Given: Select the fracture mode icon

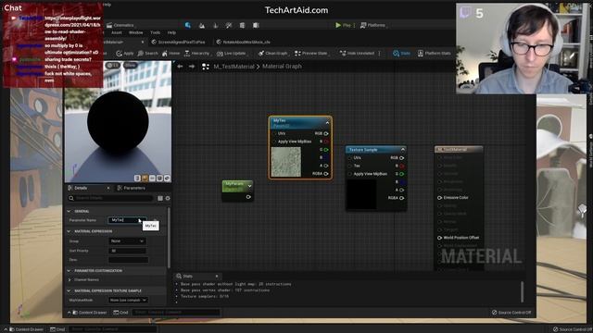Looking at the screenshot, I should (x=242, y=25).
